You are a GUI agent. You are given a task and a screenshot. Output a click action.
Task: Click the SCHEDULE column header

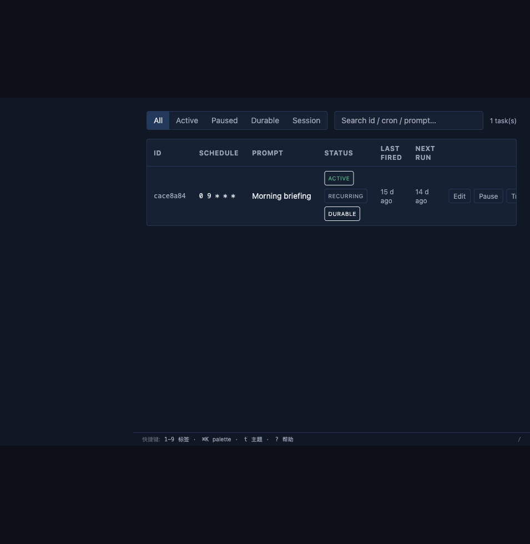219,153
